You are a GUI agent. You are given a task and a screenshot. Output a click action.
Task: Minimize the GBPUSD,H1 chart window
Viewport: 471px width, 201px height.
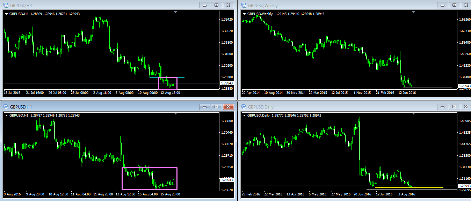pyautogui.click(x=204, y=107)
